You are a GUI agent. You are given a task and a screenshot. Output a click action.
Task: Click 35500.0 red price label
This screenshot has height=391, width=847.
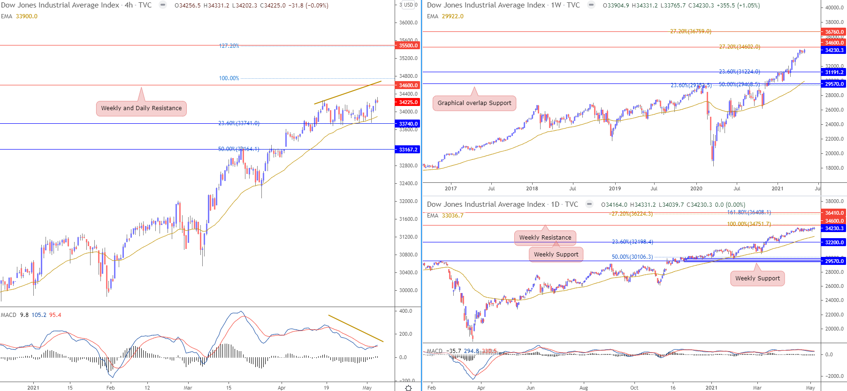[x=408, y=45]
